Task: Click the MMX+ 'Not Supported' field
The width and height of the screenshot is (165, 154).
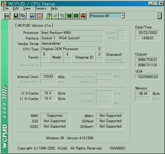Action: pos(111,116)
